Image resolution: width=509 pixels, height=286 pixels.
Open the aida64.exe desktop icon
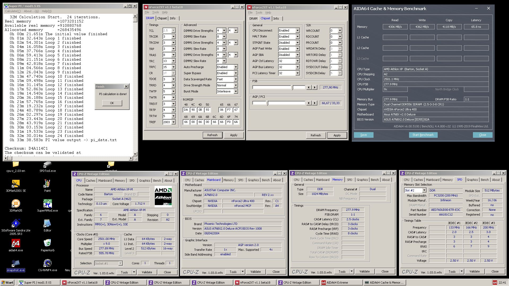16,243
